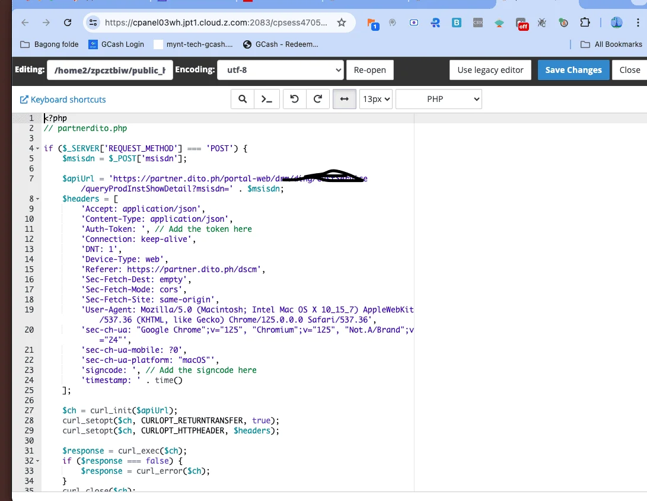Click 'Device-Type: web' on line 14
The image size is (647, 501).
(124, 259)
